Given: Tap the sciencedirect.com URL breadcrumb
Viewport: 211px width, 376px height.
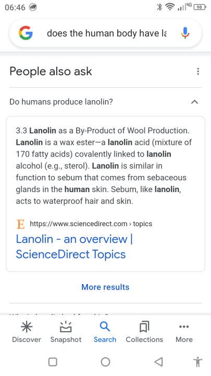Looking at the screenshot, I should pyautogui.click(x=91, y=224).
